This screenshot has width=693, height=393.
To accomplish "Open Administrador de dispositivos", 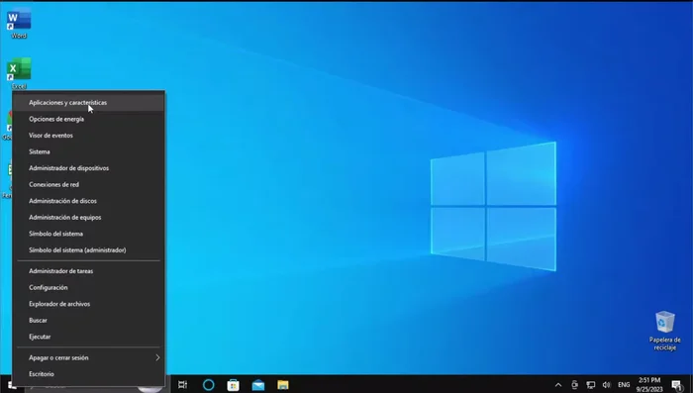I will [88, 168].
